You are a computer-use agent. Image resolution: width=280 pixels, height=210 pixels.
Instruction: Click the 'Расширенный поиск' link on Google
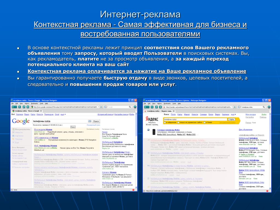point(94,125)
